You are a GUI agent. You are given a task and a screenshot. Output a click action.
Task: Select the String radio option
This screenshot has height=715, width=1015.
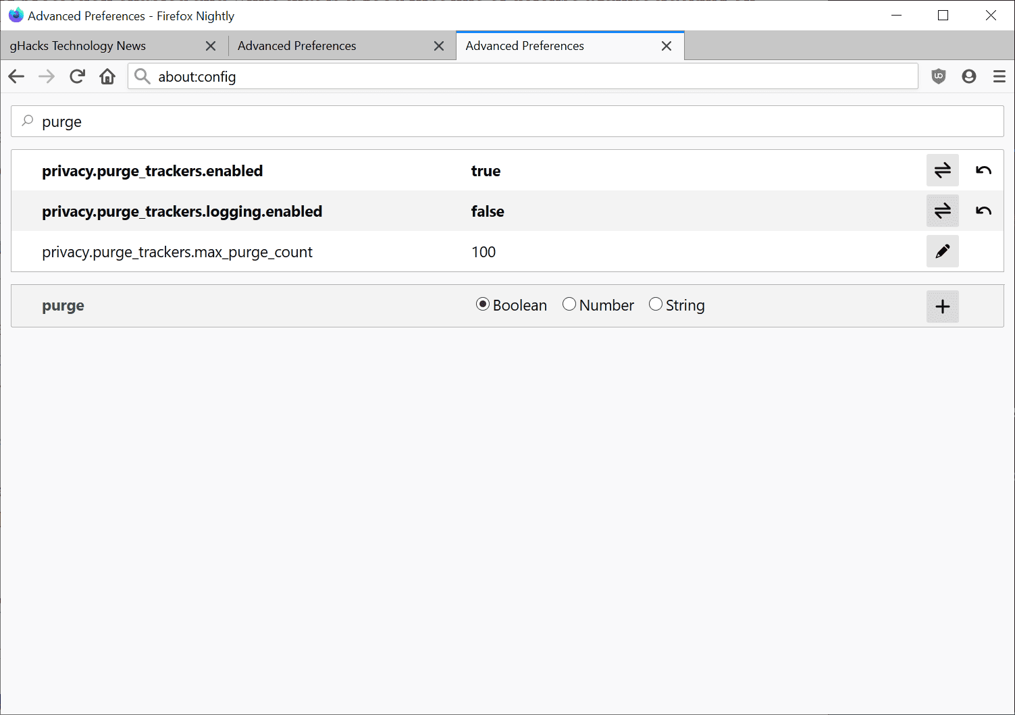coord(656,304)
